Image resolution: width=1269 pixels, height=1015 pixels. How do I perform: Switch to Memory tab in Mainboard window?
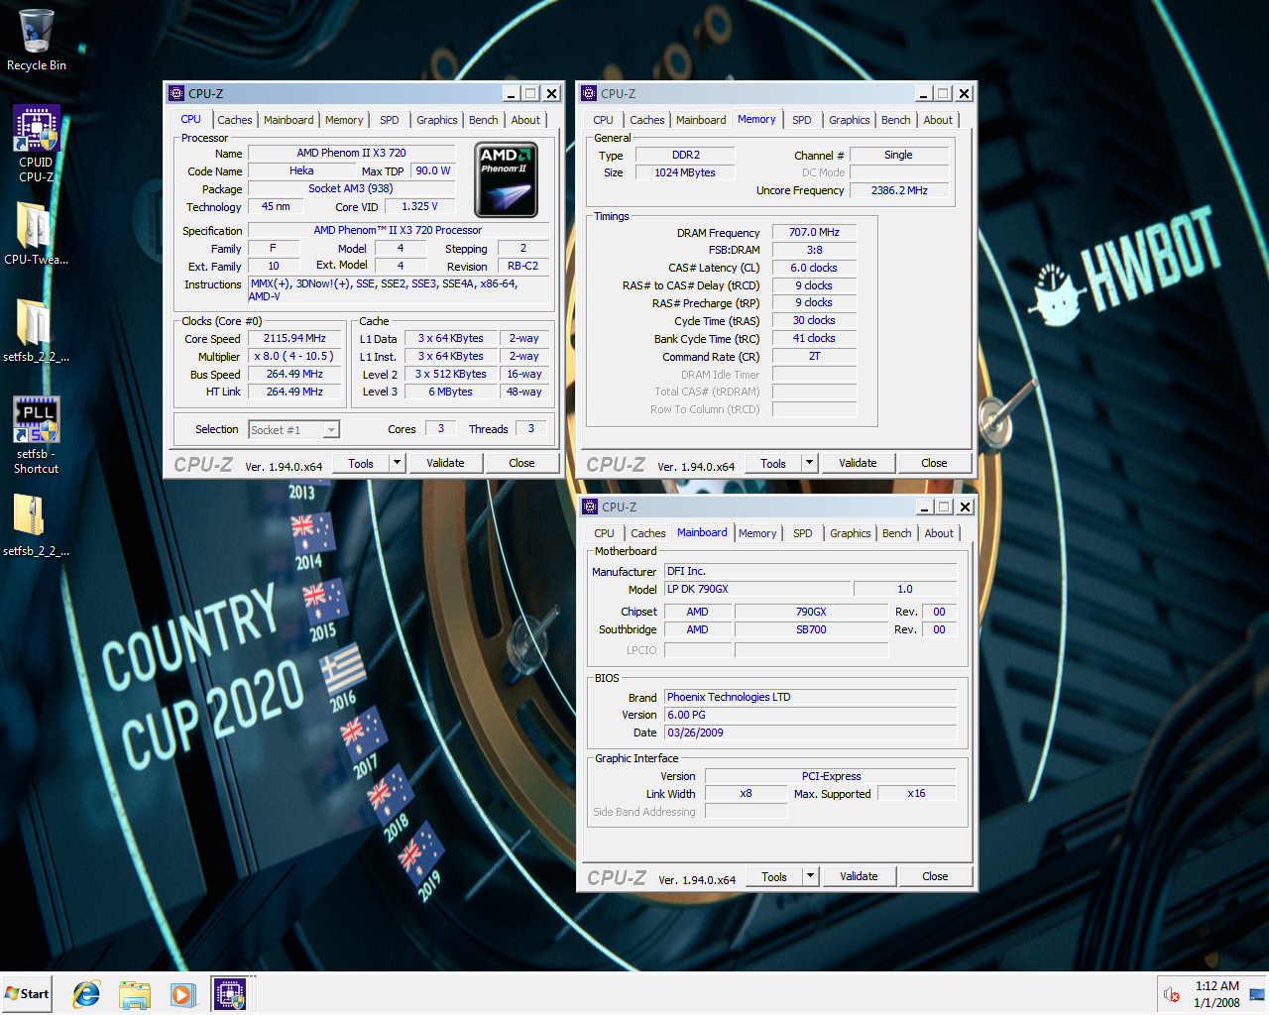point(757,533)
